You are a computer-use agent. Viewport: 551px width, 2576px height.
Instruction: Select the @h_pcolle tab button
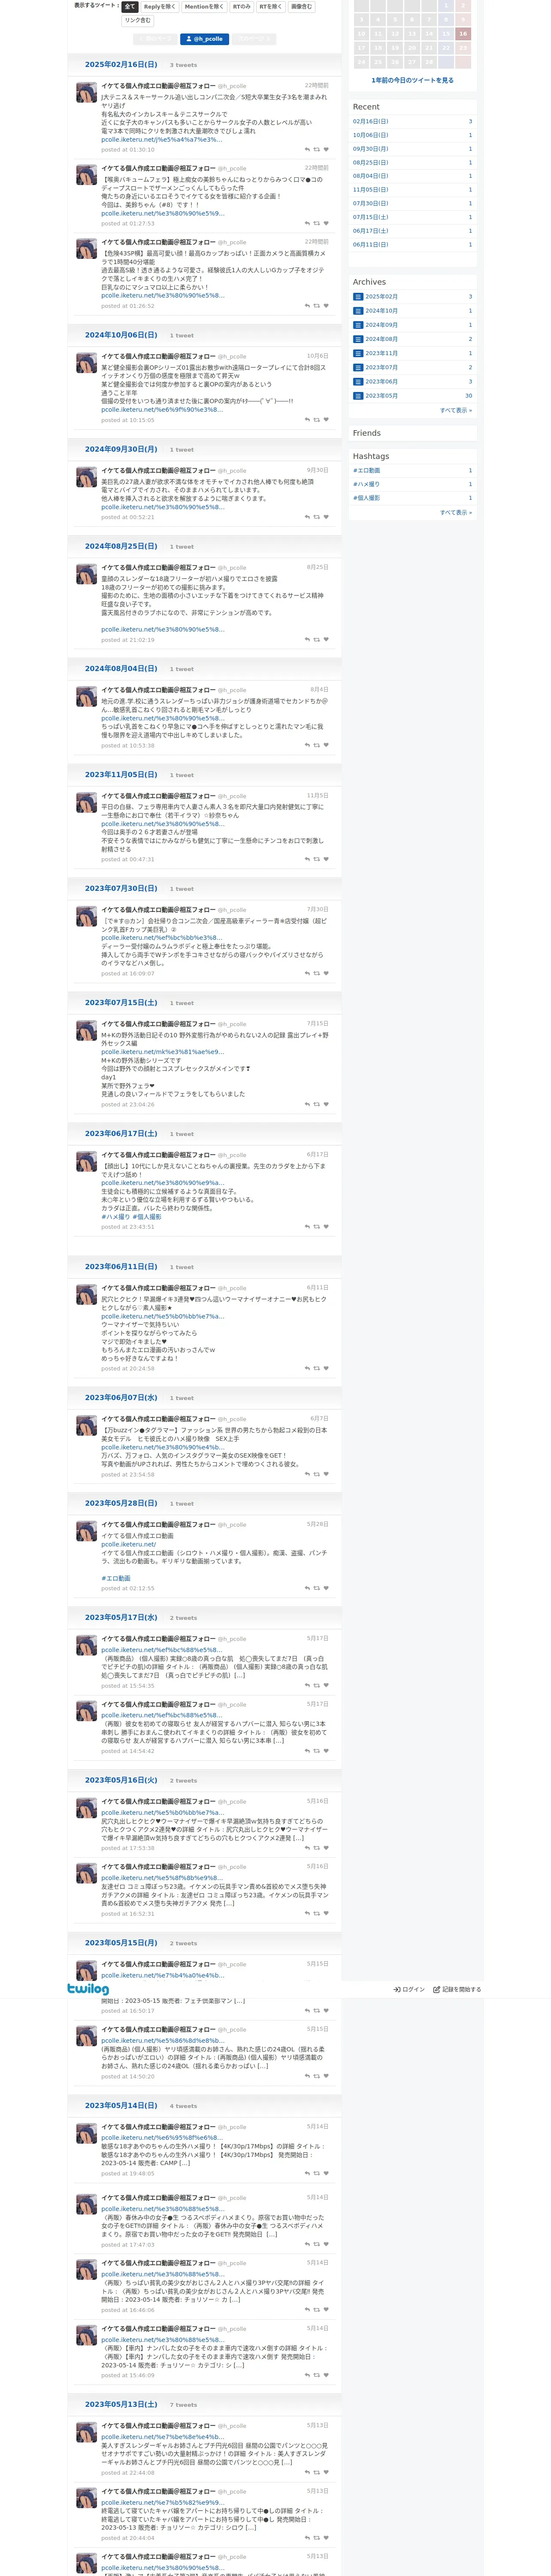click(x=205, y=39)
